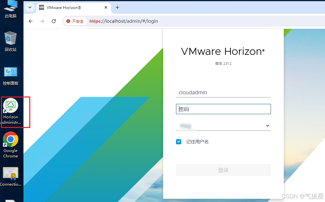Click the localhost admin login URL
325x202 pixels.
click(x=124, y=21)
